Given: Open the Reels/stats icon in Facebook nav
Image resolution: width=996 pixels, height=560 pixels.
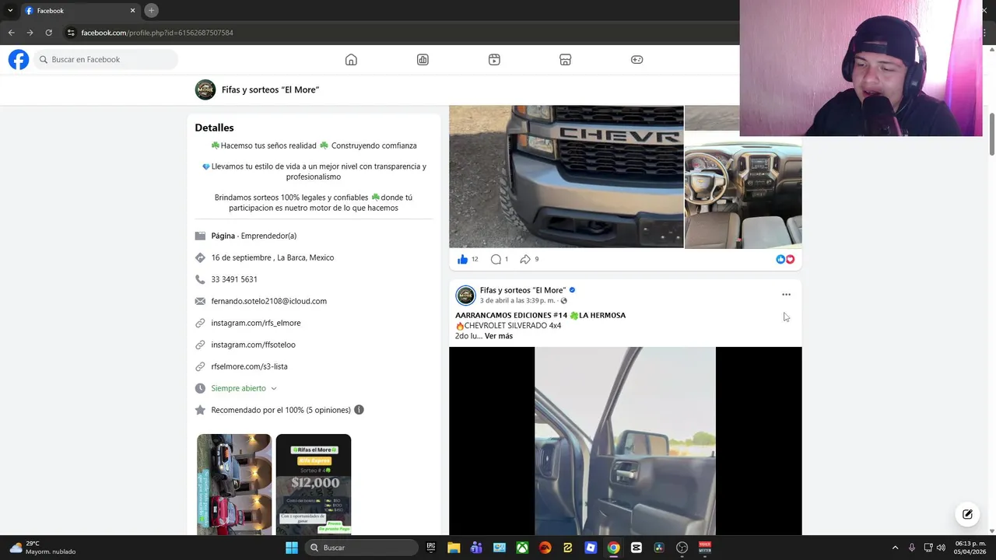Looking at the screenshot, I should click(423, 60).
